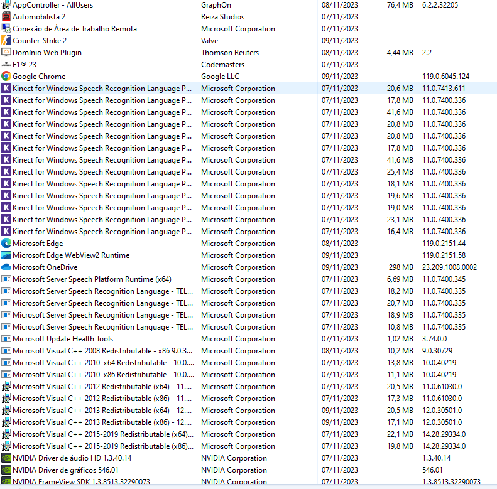Click the '76,4 MB' size cell
The width and height of the screenshot is (497, 489).
(x=400, y=5)
